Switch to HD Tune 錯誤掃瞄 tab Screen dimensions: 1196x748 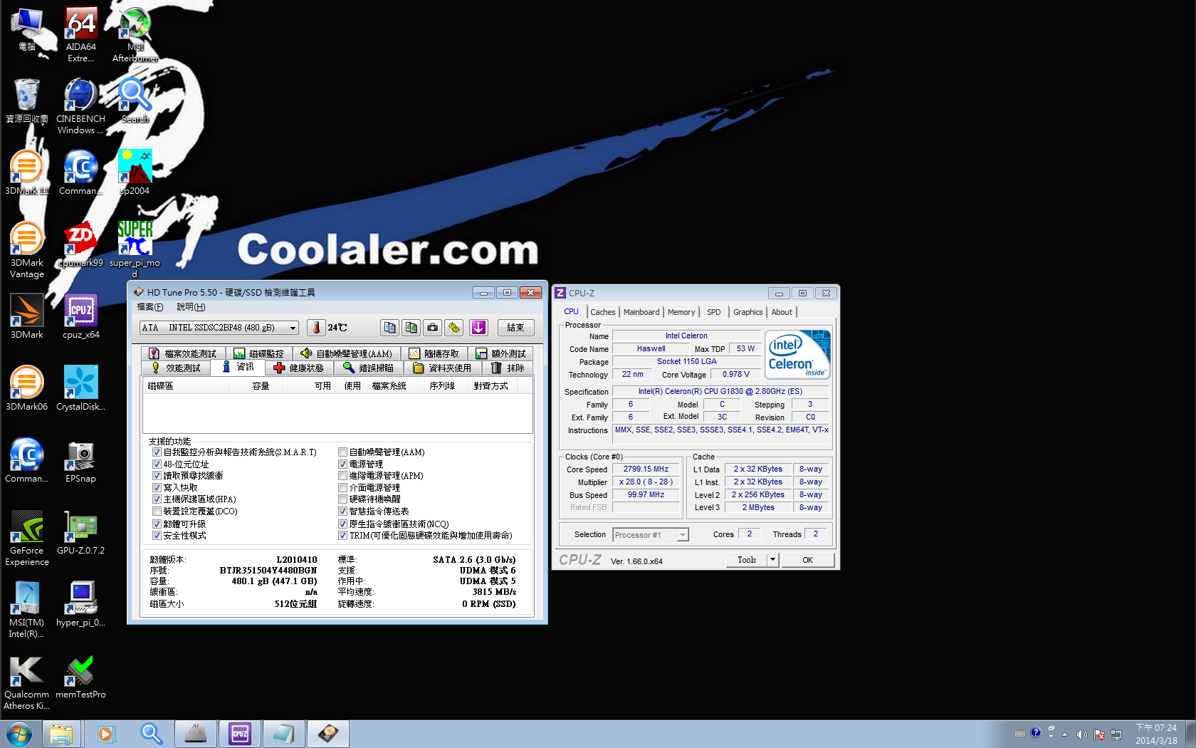coord(368,368)
